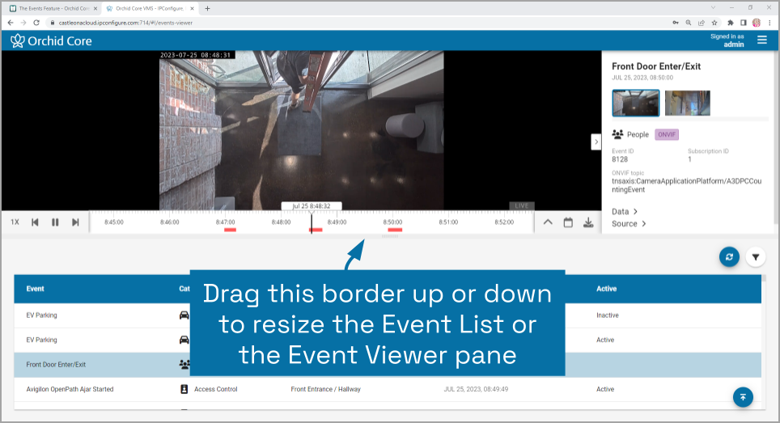Click the JUL 25, 2023, 08:49:49 timestamp

[x=476, y=389]
